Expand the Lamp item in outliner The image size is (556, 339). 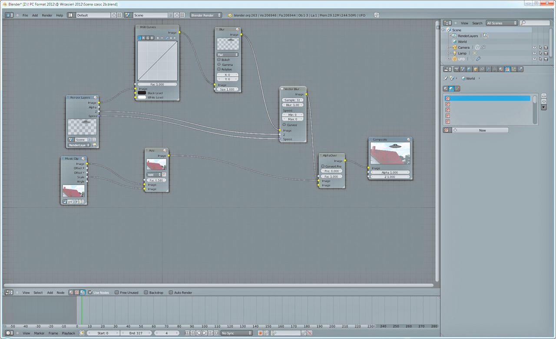click(x=449, y=53)
